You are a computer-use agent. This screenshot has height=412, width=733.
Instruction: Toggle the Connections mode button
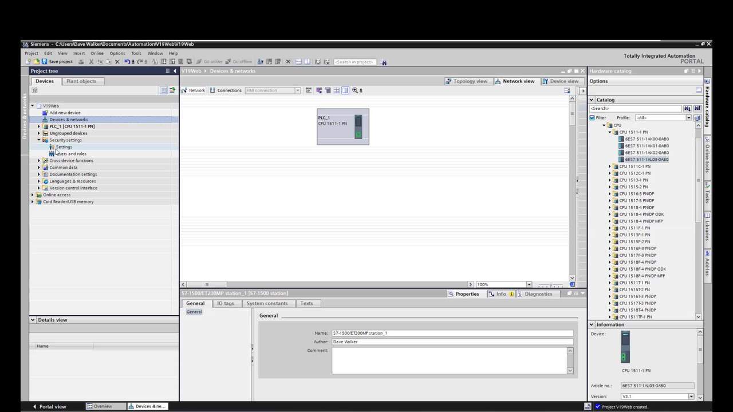226,90
